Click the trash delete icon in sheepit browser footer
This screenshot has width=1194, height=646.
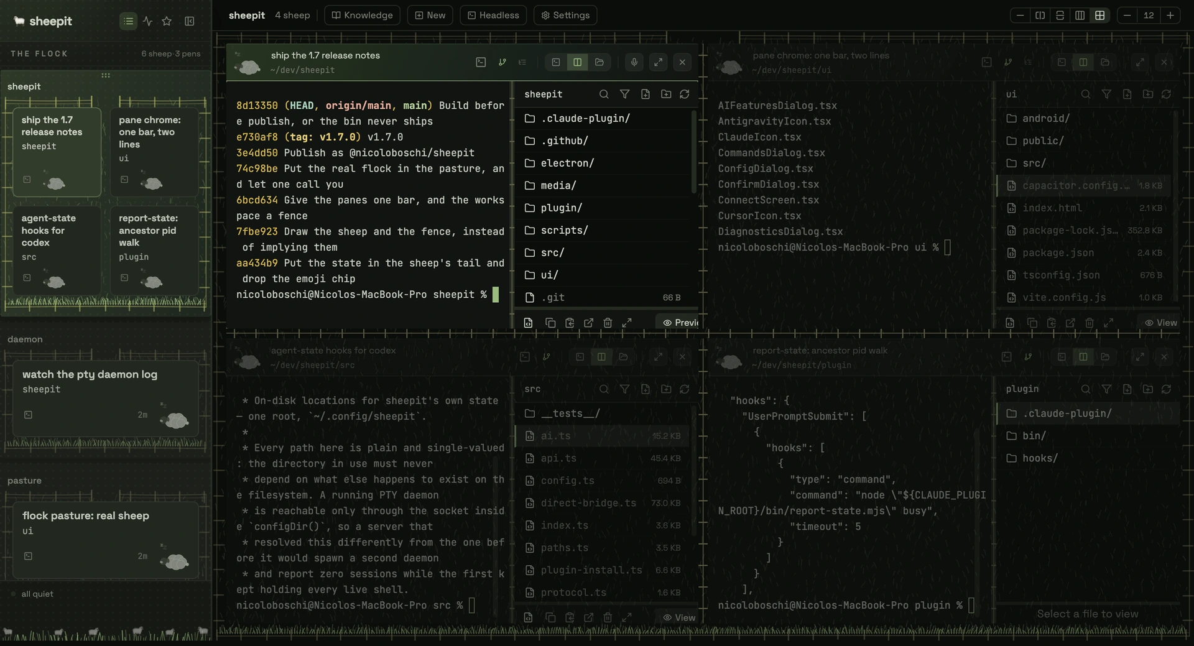pos(608,323)
